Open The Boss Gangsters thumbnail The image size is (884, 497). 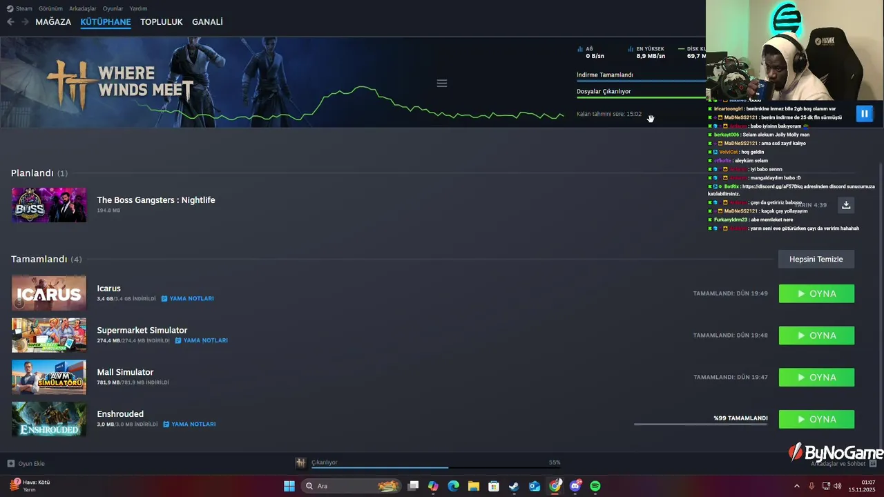(49, 205)
